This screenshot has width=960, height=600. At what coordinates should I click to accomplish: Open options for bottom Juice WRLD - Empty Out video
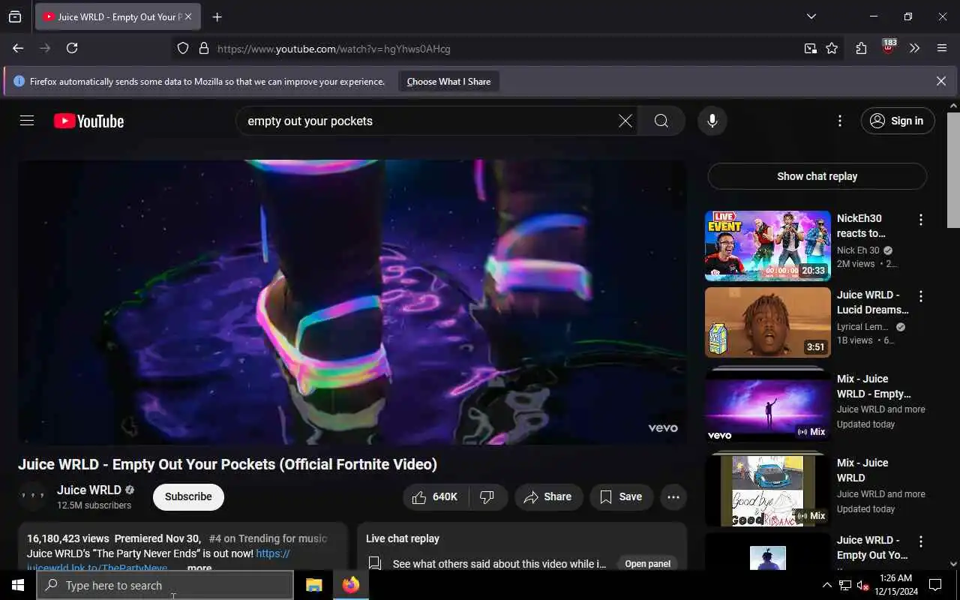pos(920,541)
